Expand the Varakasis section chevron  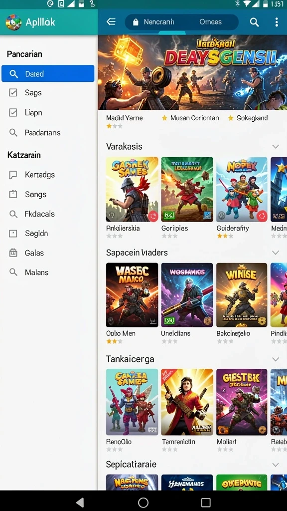[276, 146]
